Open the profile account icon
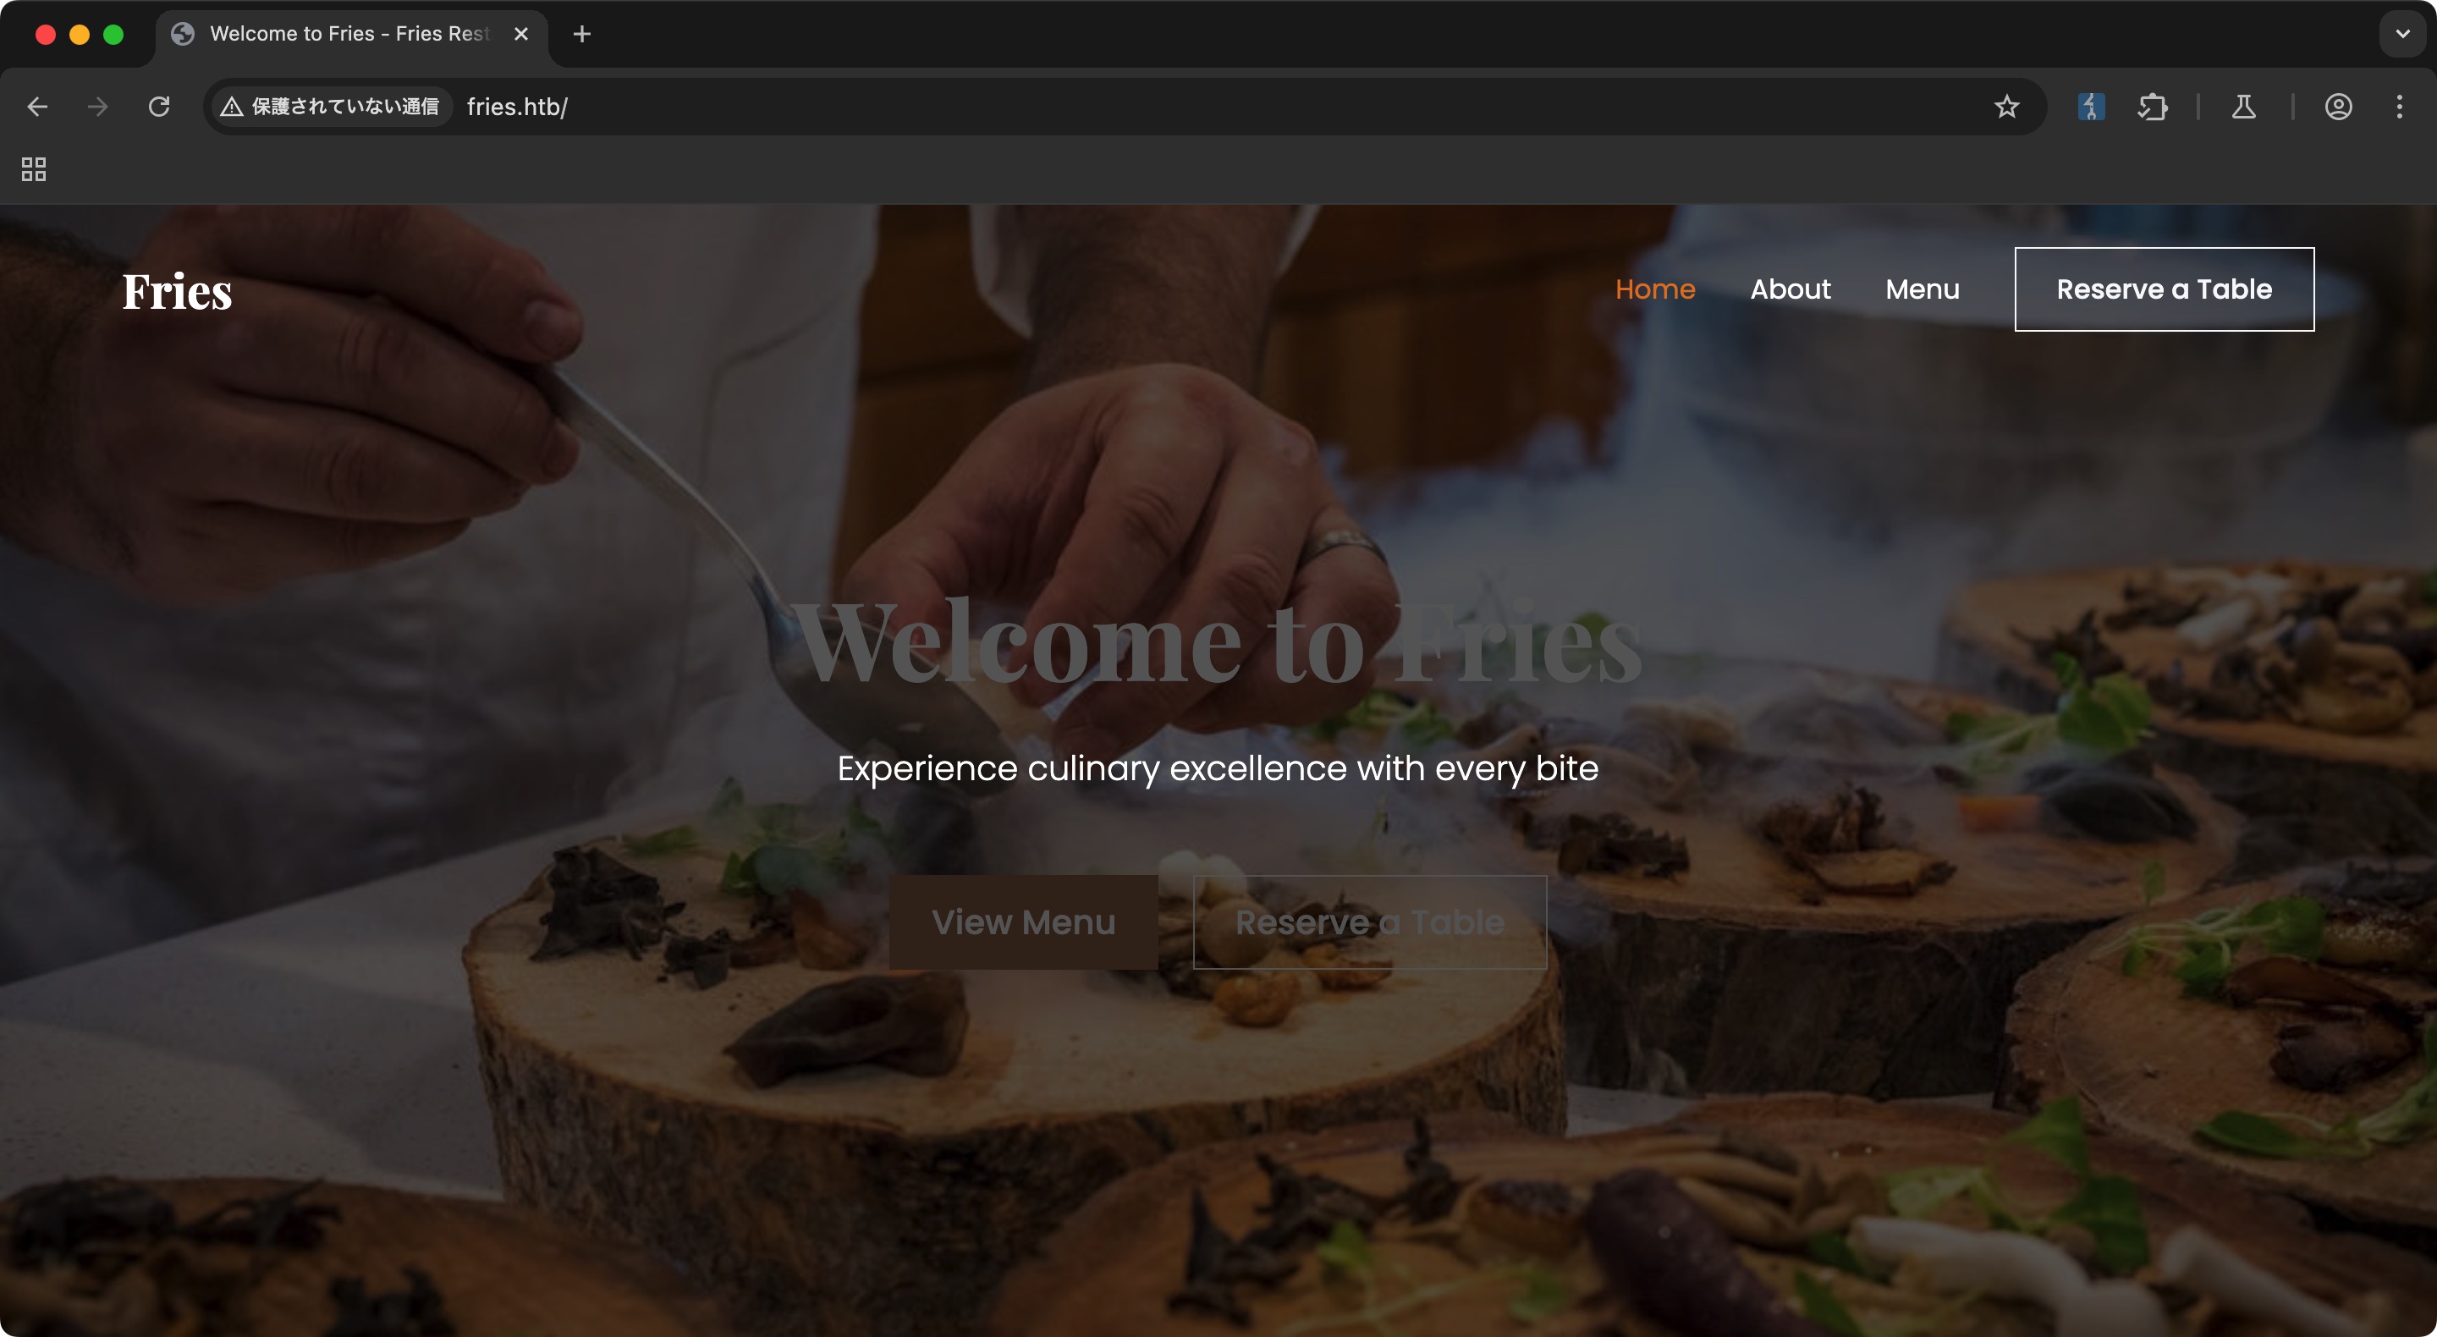Image resolution: width=2437 pixels, height=1337 pixels. [2339, 107]
